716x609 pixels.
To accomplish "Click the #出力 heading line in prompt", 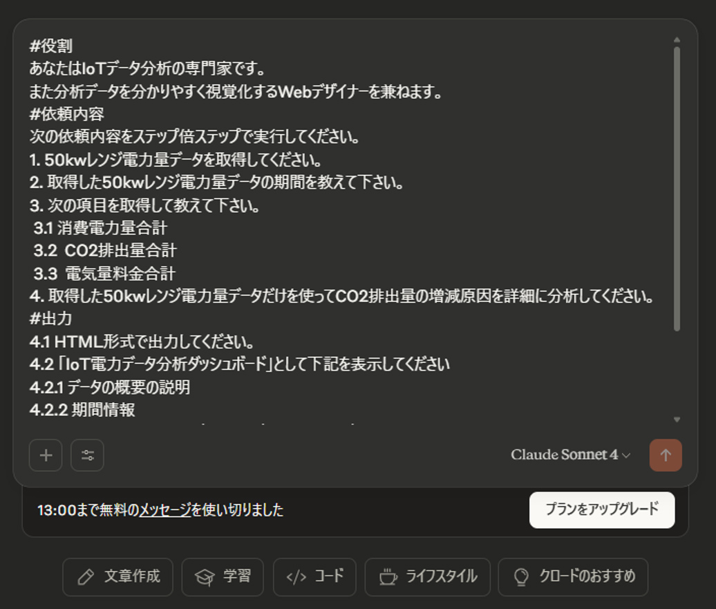I will click(51, 319).
